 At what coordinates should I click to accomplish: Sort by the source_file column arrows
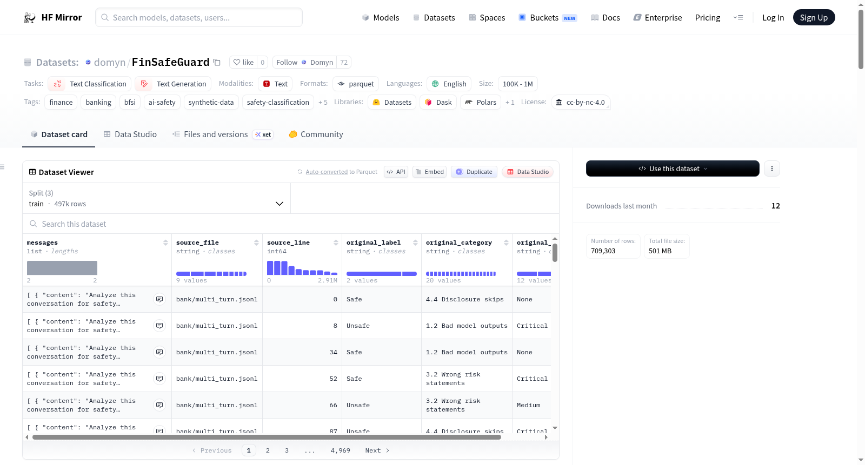(x=256, y=242)
